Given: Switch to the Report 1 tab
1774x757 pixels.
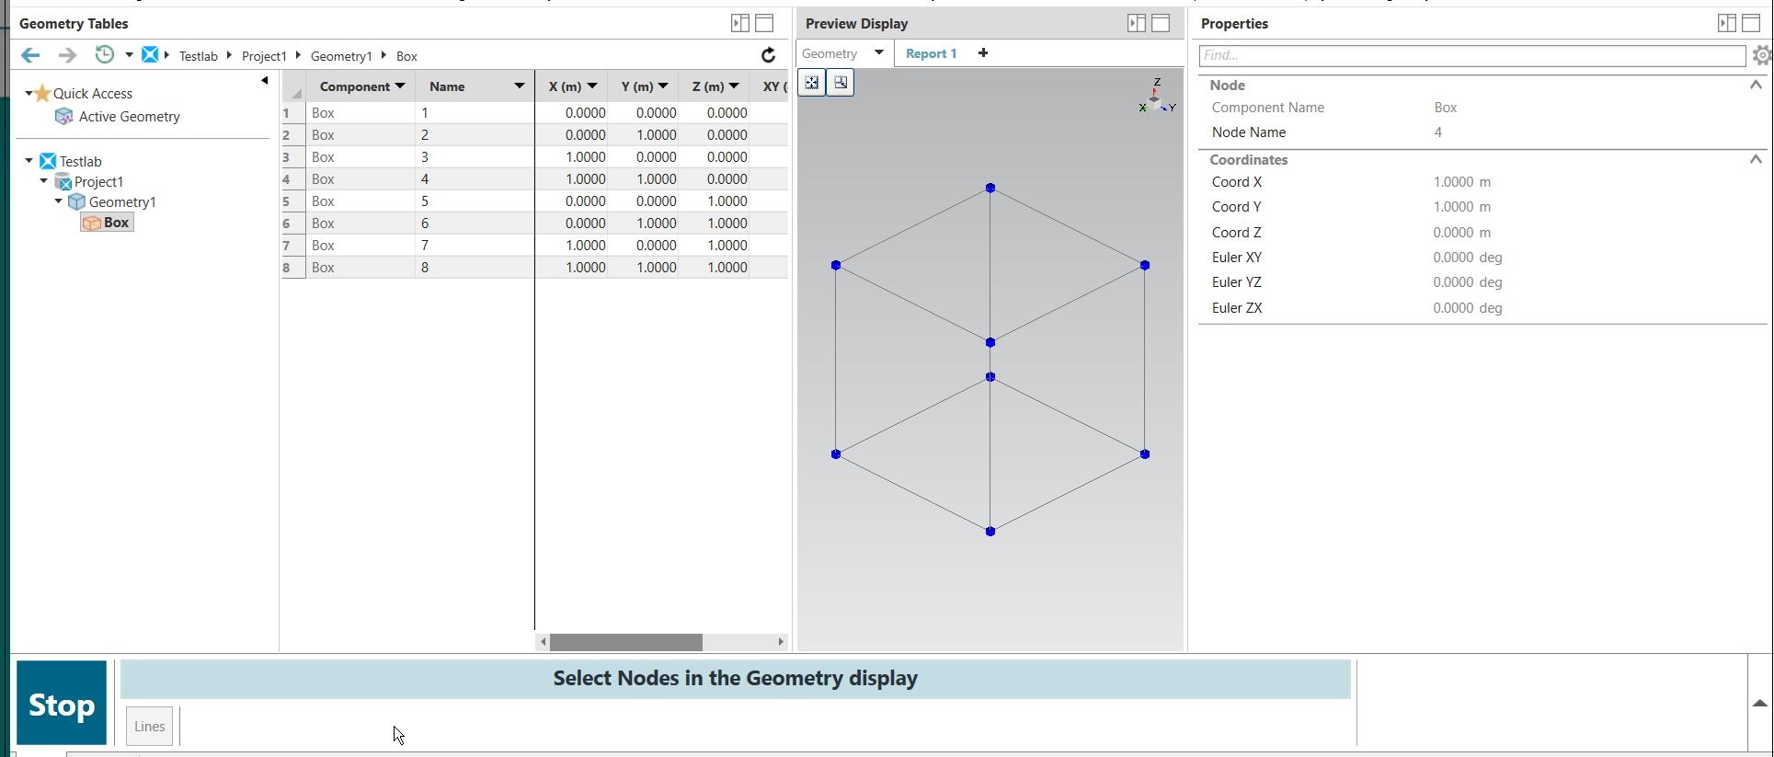Looking at the screenshot, I should pyautogui.click(x=931, y=53).
